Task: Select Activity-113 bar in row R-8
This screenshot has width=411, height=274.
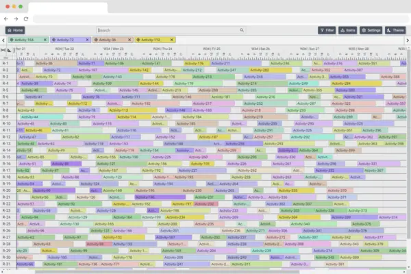Action: (132, 110)
